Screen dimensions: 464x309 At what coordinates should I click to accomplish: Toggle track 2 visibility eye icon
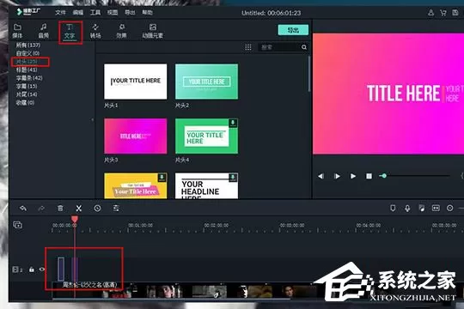click(42, 270)
